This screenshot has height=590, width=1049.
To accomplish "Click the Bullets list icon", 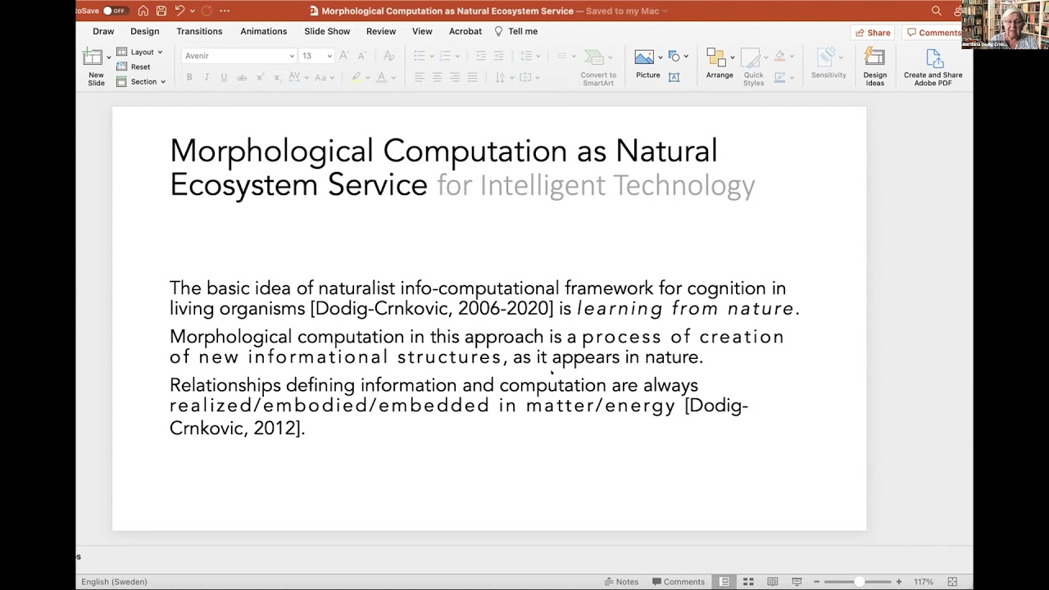I will point(419,56).
